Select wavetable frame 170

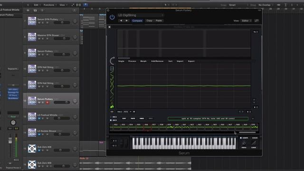pos(255,127)
